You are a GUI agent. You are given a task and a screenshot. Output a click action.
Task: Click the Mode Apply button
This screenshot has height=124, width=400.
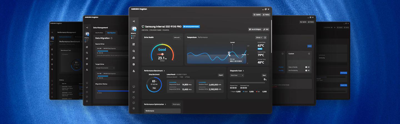(176, 104)
